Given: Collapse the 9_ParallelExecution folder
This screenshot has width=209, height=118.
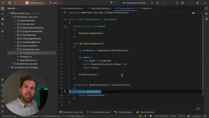Looking at the screenshot, I should click(x=15, y=49).
